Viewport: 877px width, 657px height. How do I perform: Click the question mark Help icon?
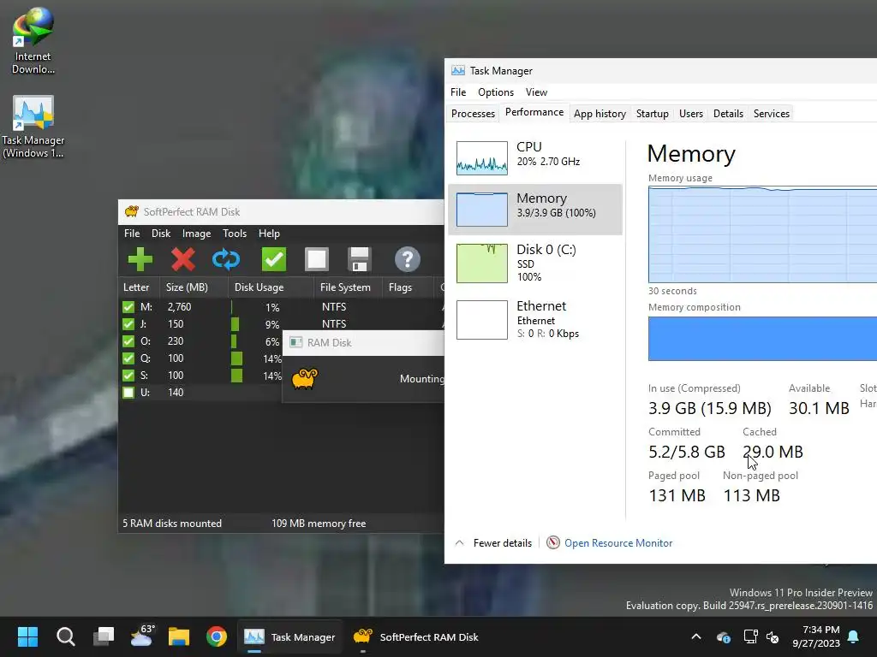pos(407,259)
